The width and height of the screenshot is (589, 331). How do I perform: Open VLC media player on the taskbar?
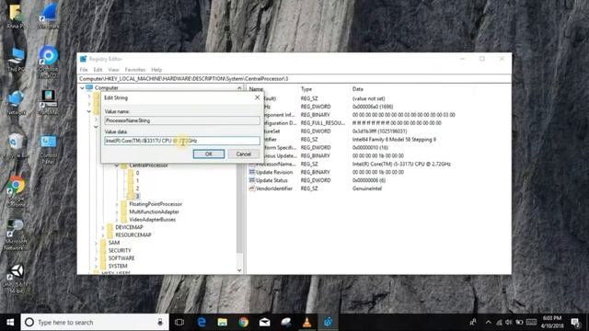tap(306, 323)
